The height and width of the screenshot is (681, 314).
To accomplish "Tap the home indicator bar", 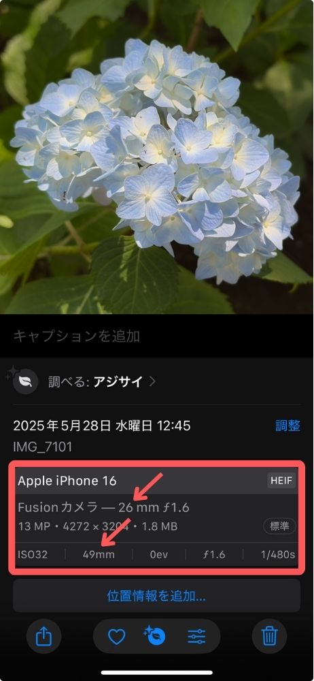I will coord(156,672).
